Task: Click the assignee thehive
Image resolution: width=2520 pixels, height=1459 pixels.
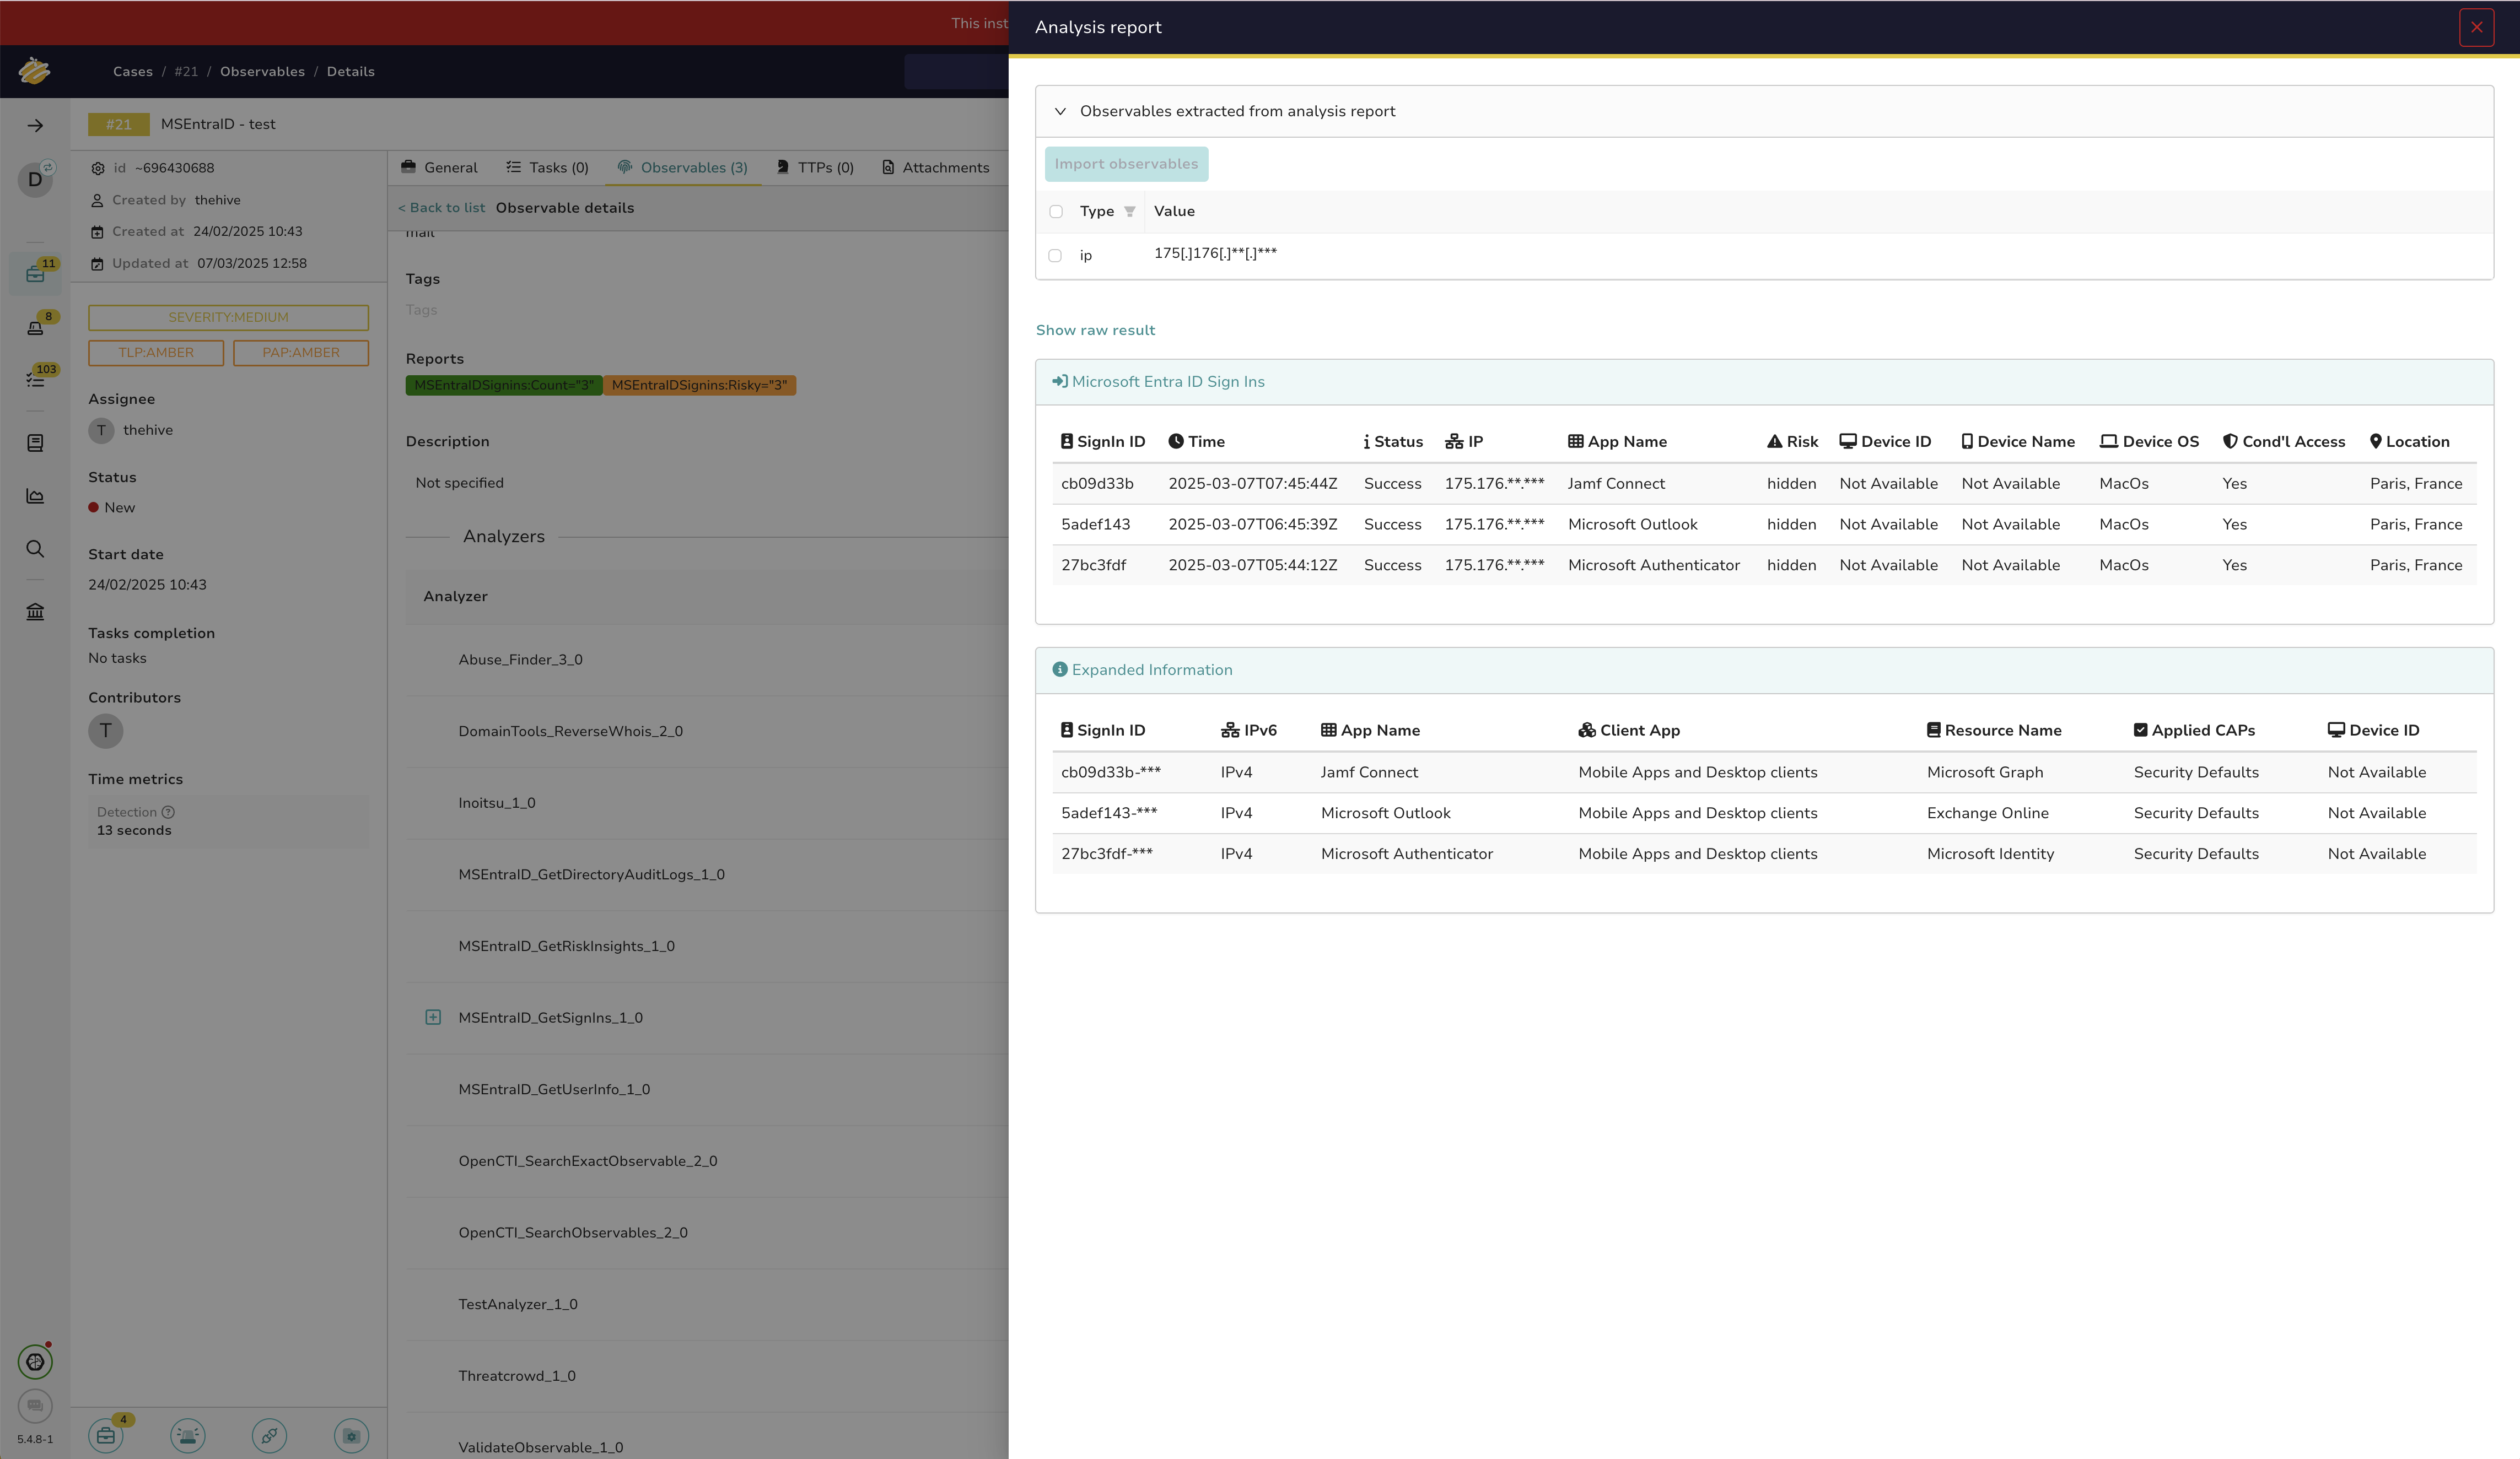Action: (x=148, y=431)
